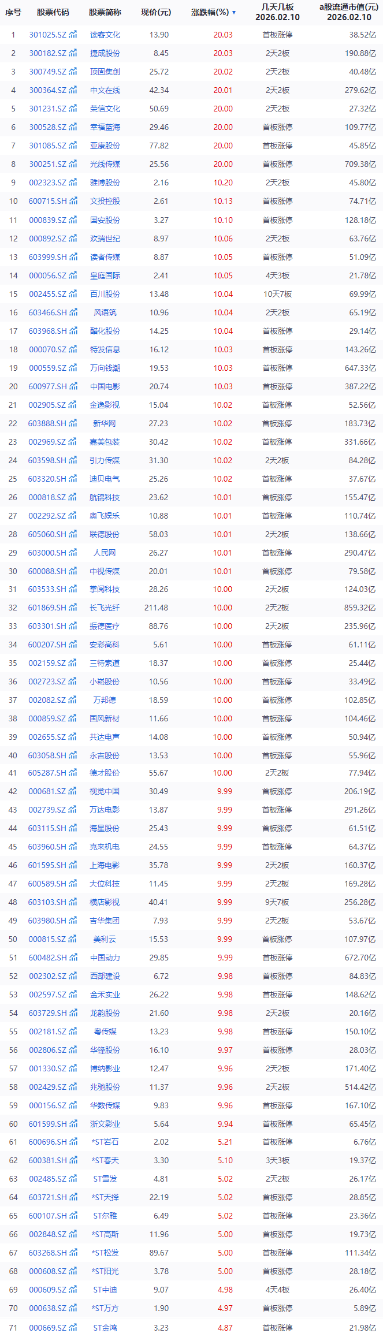Click chart icon next to 301025.SZ
Image resolution: width=383 pixels, height=1337 pixels.
73,35
